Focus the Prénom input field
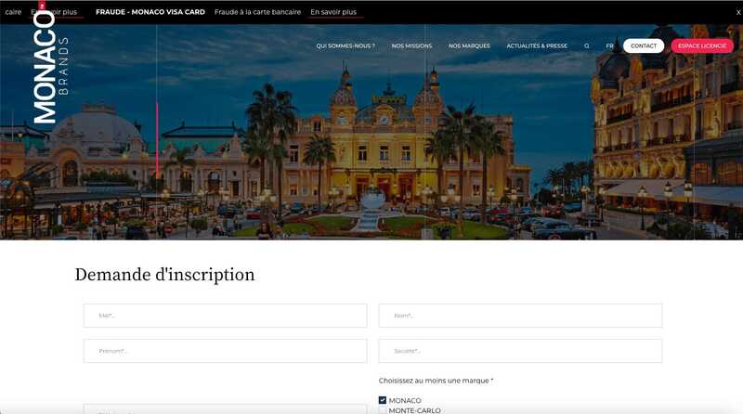 coord(225,351)
